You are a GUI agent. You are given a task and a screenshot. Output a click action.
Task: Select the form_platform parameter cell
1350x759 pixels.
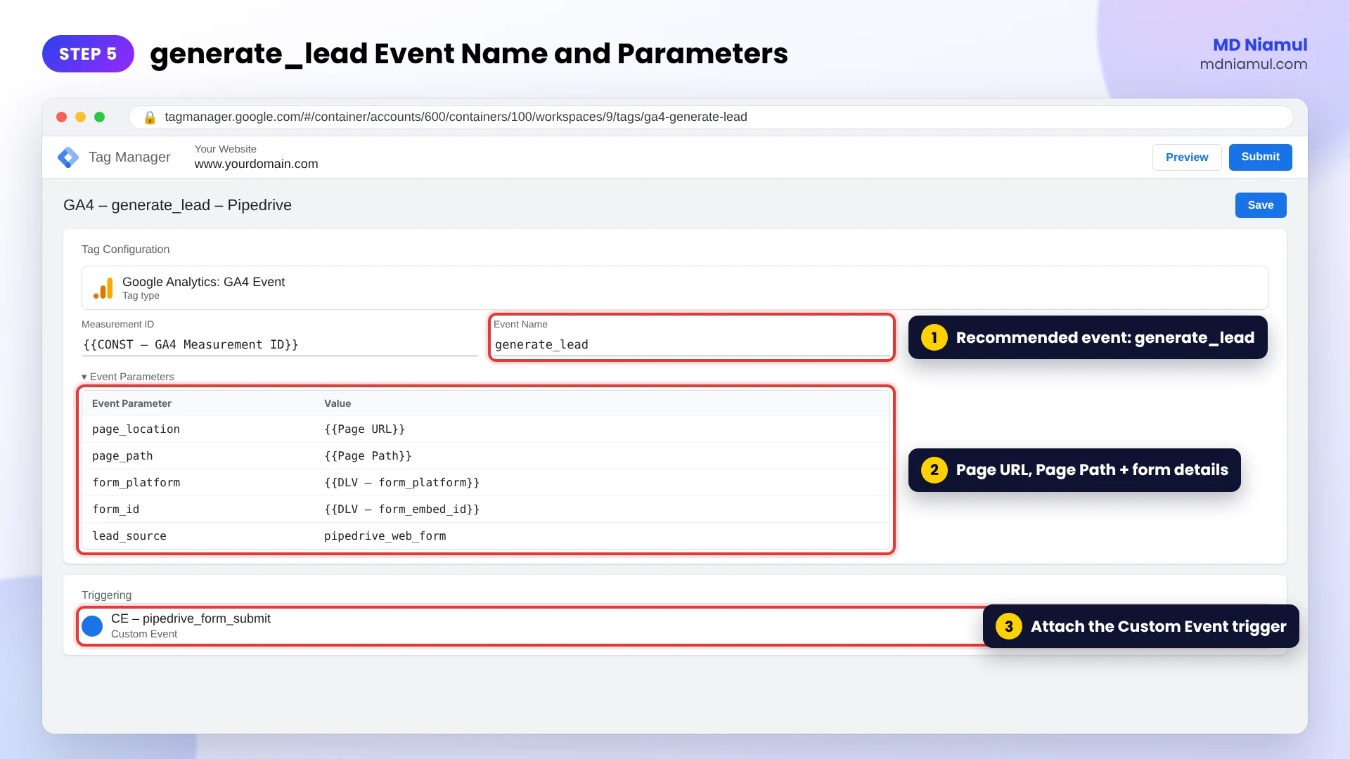[x=136, y=483]
